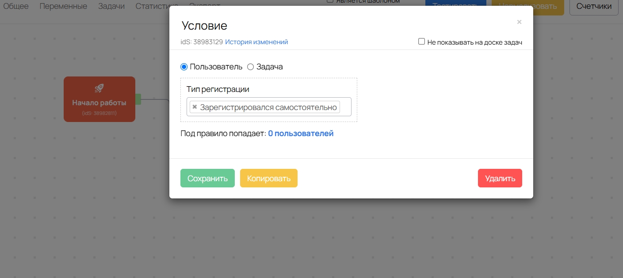The width and height of the screenshot is (623, 278).
Task: Click the Счетчики button
Action: coord(593,6)
